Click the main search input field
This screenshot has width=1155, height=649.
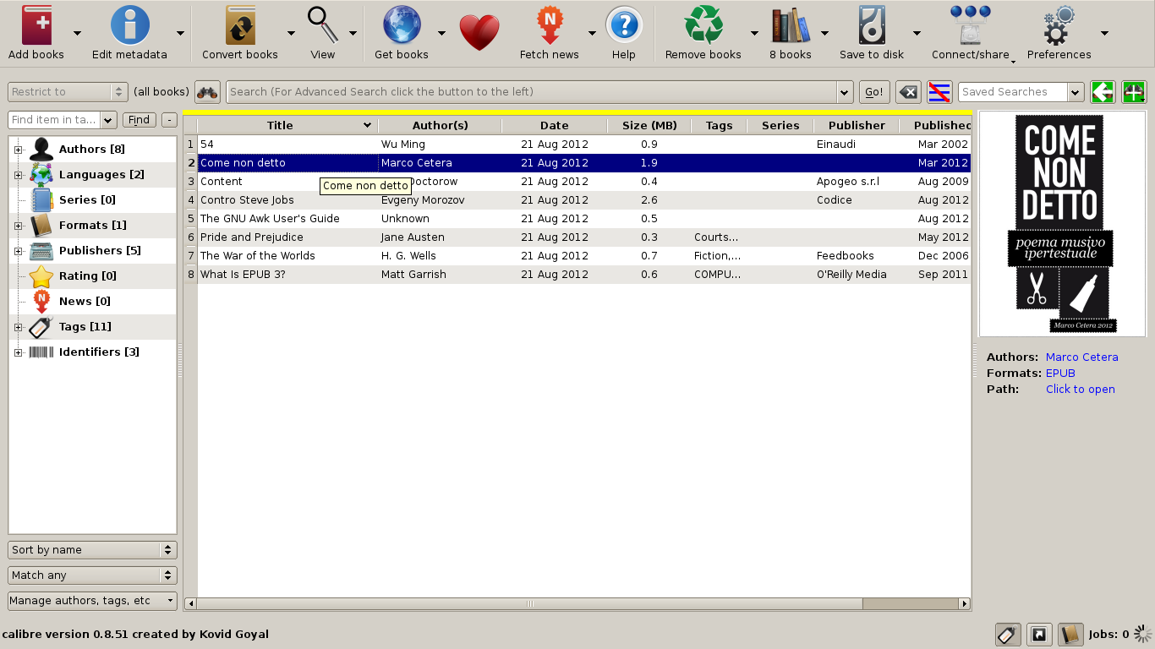point(532,92)
